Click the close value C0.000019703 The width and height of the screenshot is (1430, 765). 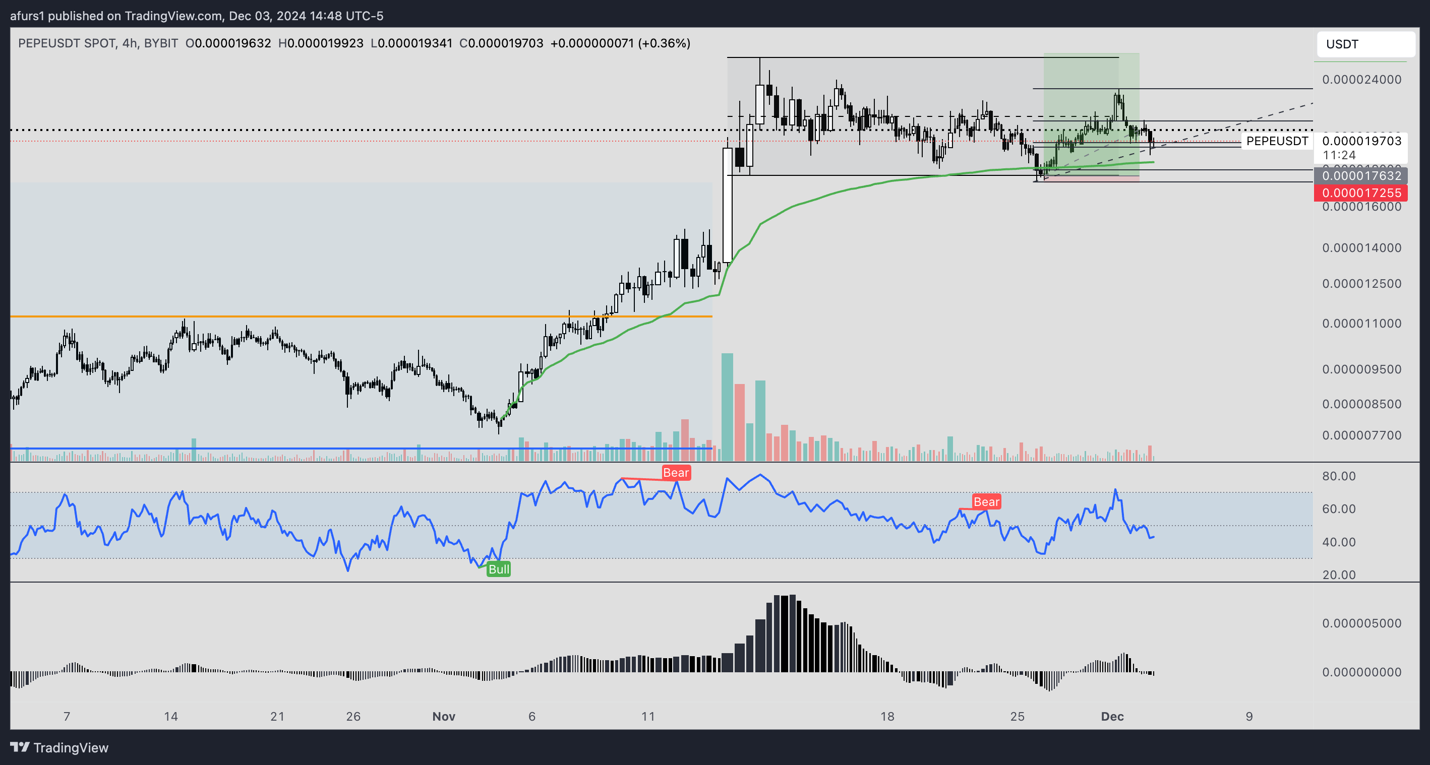point(501,43)
